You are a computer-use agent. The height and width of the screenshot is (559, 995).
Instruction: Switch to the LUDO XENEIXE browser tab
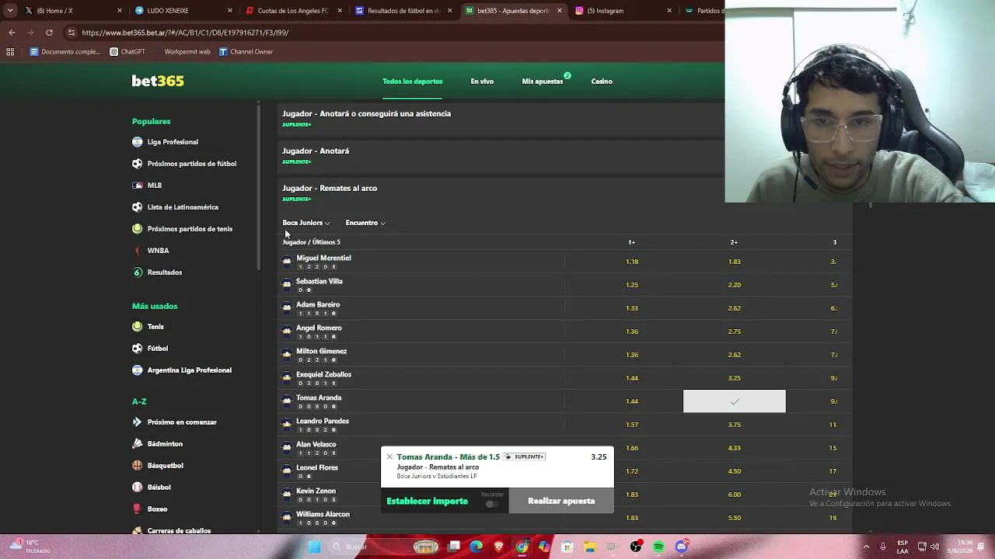pos(183,11)
